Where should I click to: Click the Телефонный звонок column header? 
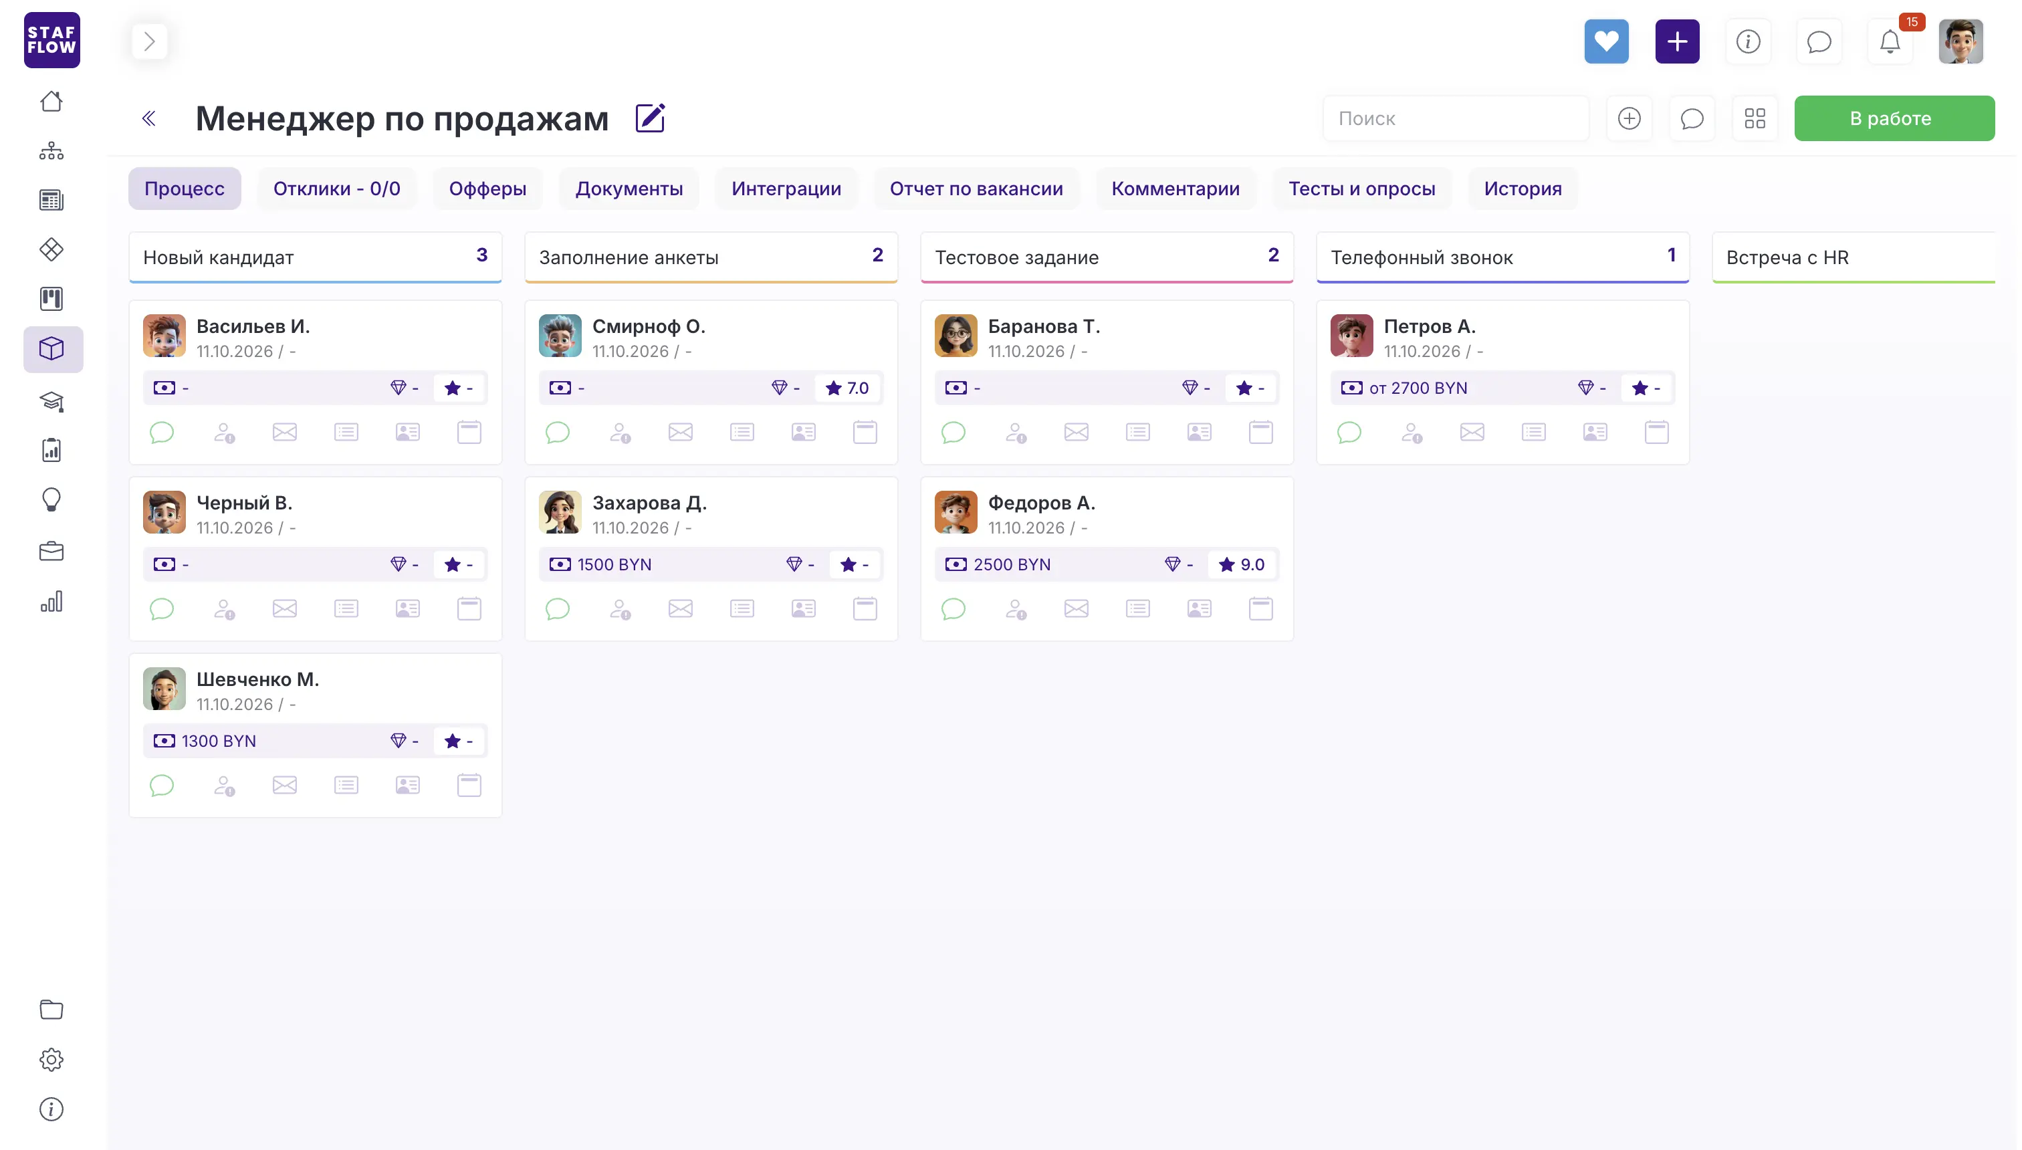1502,257
